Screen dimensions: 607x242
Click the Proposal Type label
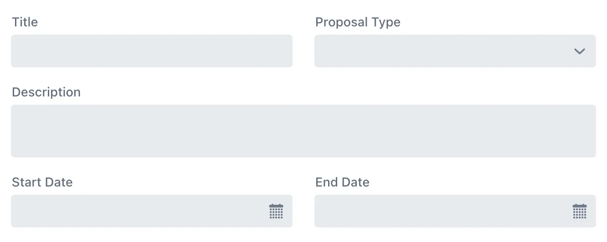click(x=358, y=22)
